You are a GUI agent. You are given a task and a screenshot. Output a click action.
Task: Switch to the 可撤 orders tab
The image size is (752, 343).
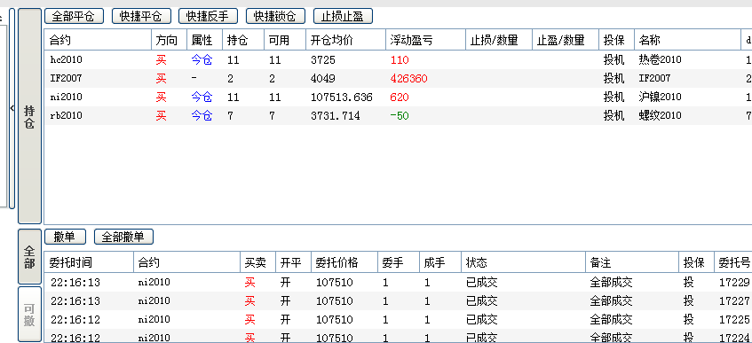(x=29, y=315)
